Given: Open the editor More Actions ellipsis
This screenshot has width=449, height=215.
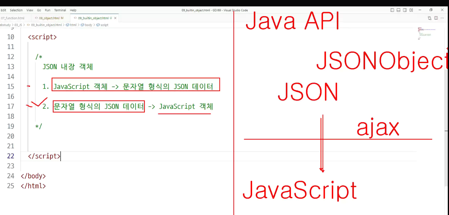Looking at the screenshot, I should (443, 18).
